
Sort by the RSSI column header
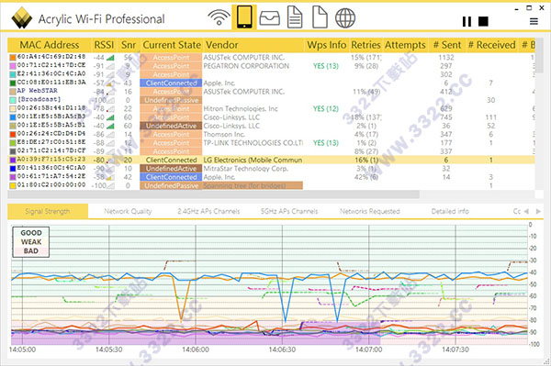click(x=104, y=45)
